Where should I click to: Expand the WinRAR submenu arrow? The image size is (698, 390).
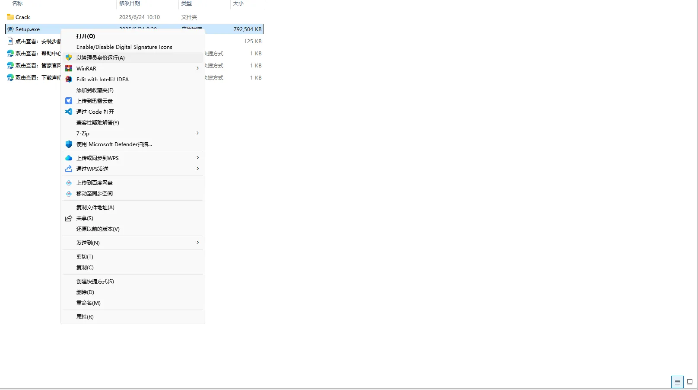197,68
